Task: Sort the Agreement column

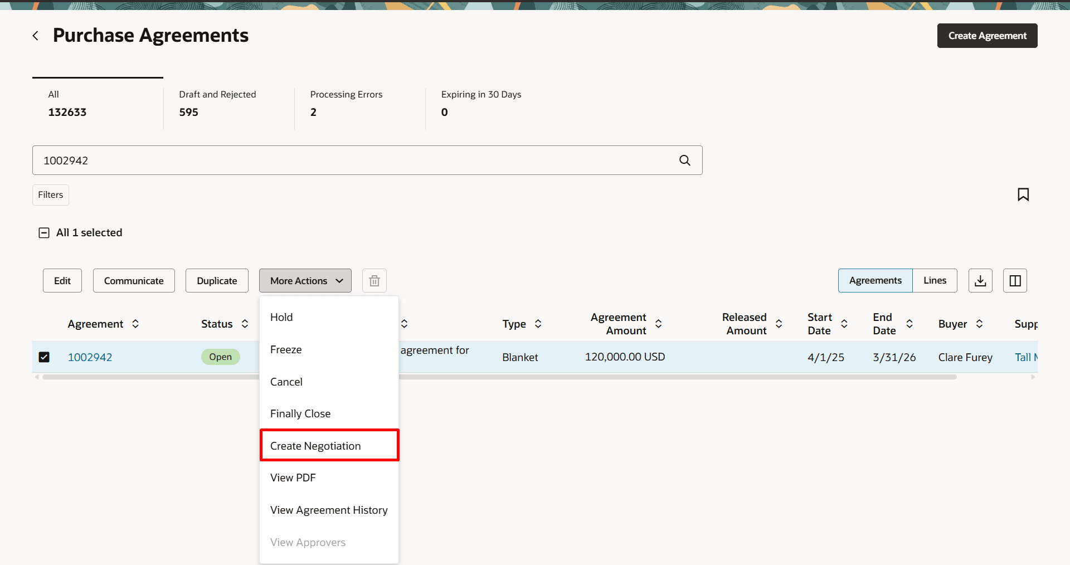Action: [135, 323]
